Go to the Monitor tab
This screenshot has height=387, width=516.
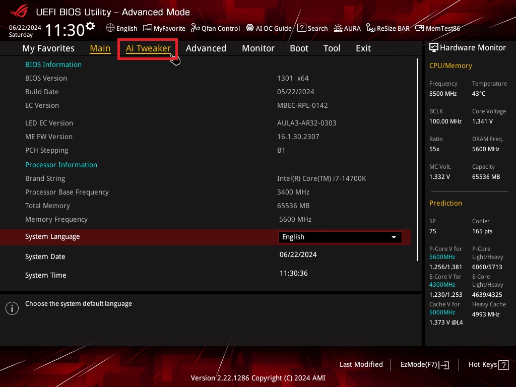(x=258, y=48)
